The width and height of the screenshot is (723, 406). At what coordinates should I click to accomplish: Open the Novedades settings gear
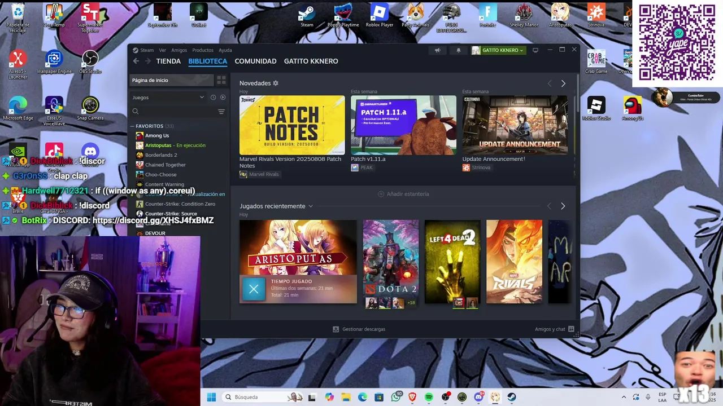[276, 83]
